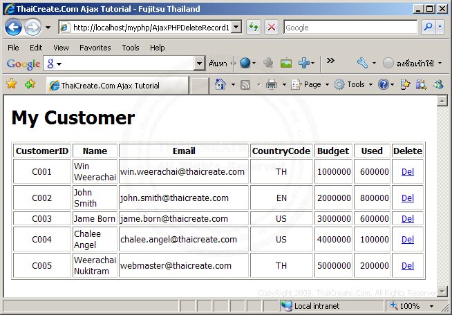
Task: Click the Google toolbar blue globe icon
Action: coord(245,63)
